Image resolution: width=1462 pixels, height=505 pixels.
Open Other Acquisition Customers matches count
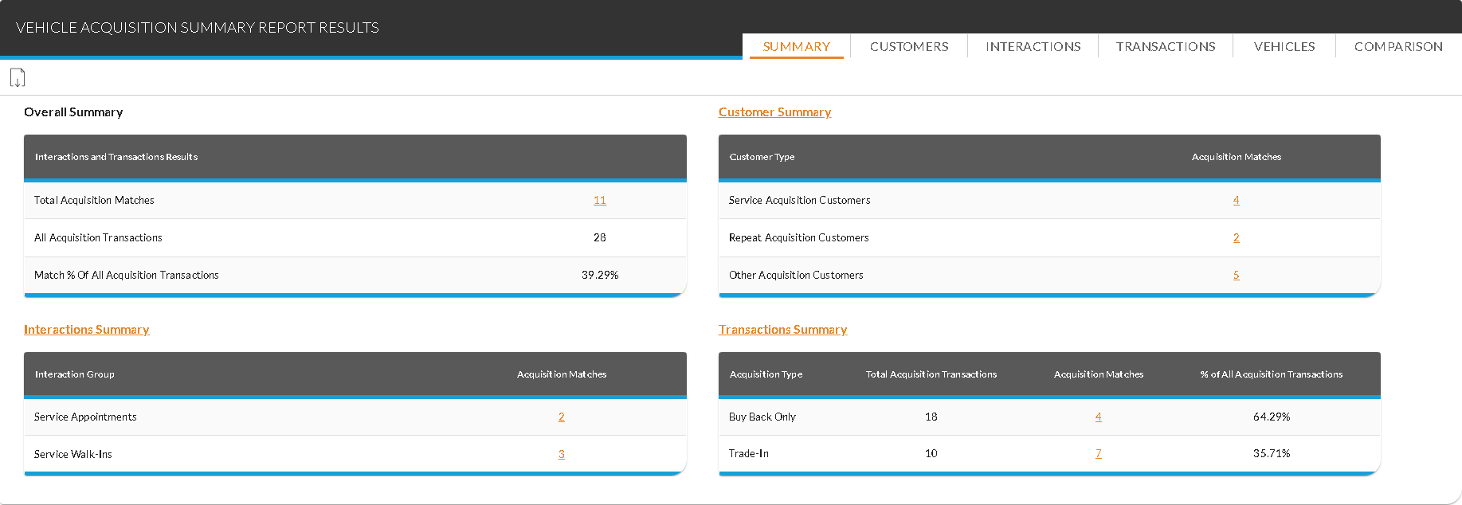[1236, 276]
